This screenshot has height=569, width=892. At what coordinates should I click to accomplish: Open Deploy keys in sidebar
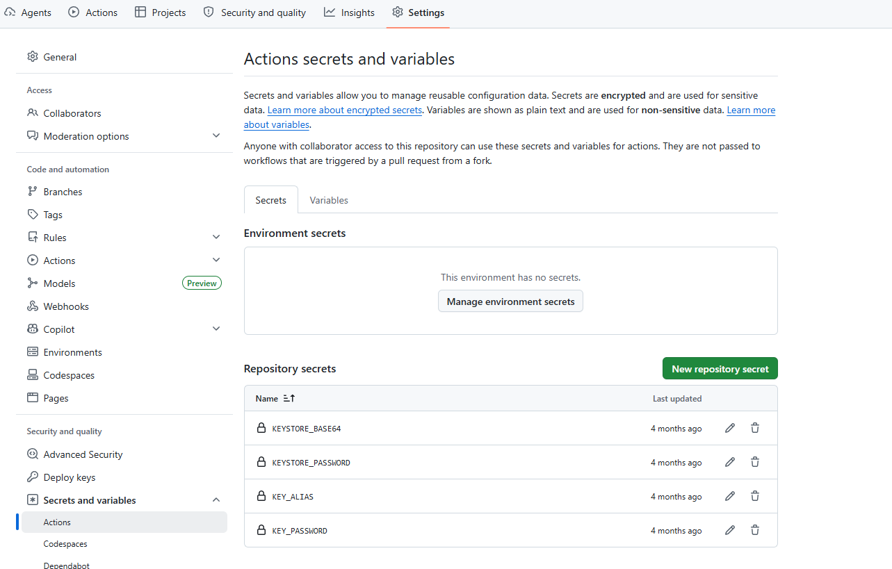(69, 477)
